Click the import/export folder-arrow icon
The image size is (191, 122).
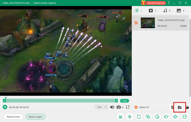(x=180, y=107)
